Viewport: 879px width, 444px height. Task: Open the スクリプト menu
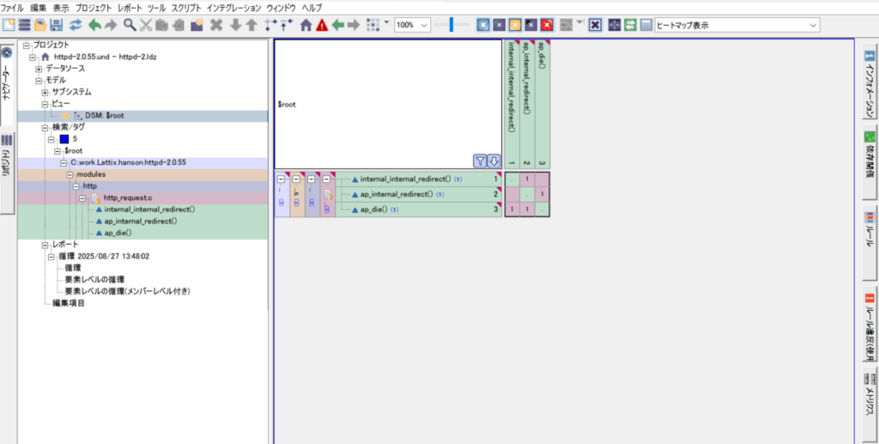tap(186, 7)
